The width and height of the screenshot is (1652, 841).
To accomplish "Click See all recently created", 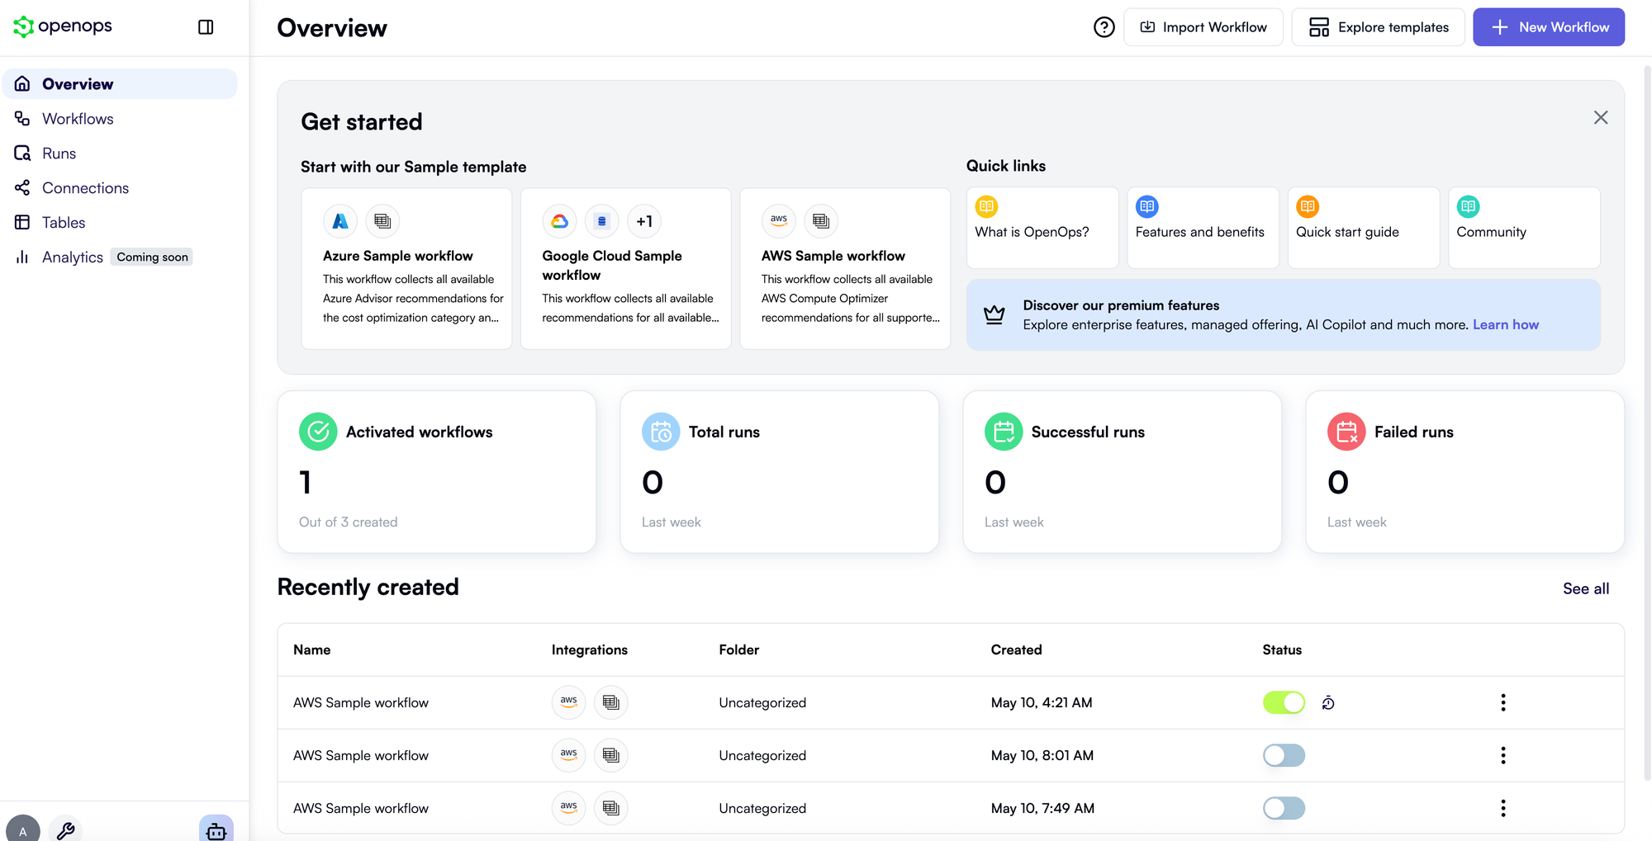I will point(1586,588).
